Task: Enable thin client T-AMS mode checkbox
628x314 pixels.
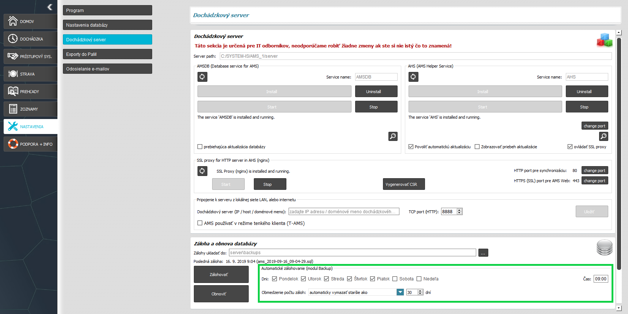Action: [200, 223]
